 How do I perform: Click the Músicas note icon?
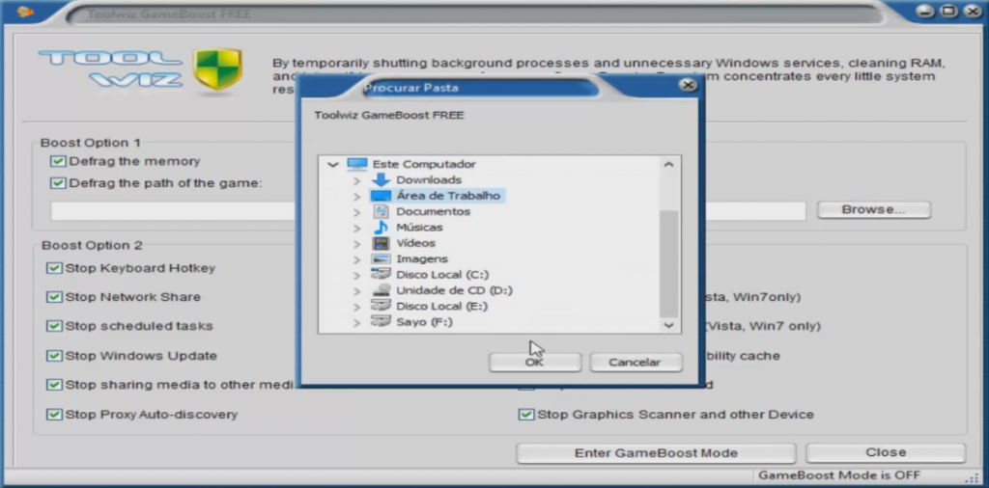(381, 228)
